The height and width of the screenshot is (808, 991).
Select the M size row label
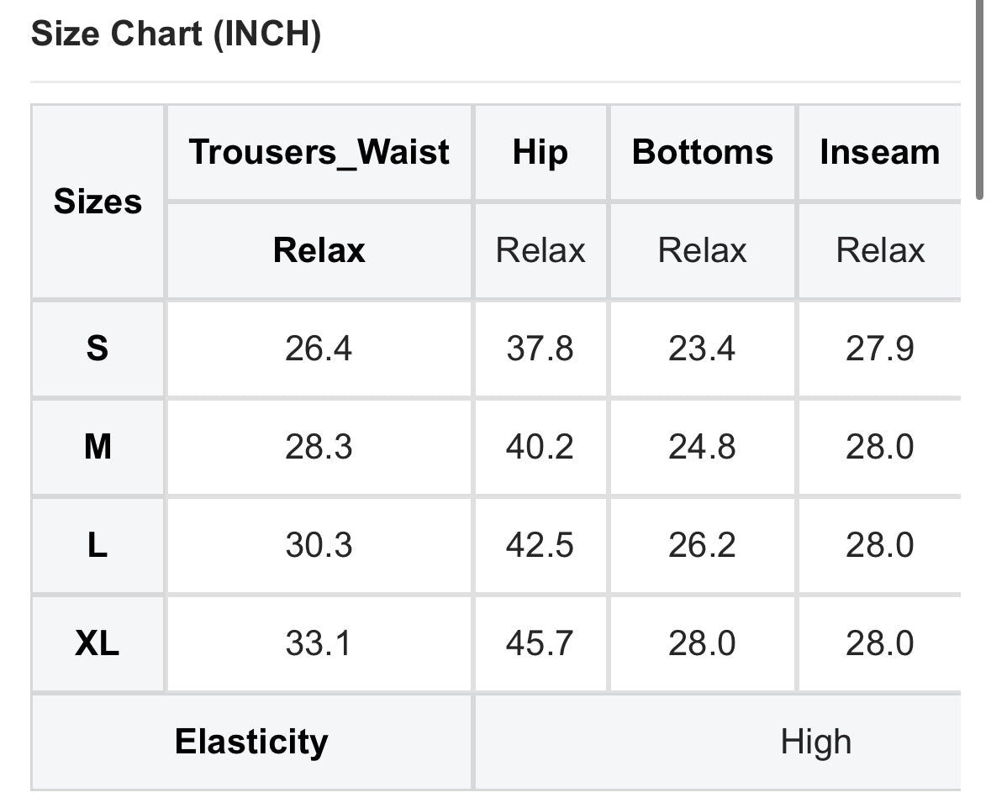pos(98,447)
